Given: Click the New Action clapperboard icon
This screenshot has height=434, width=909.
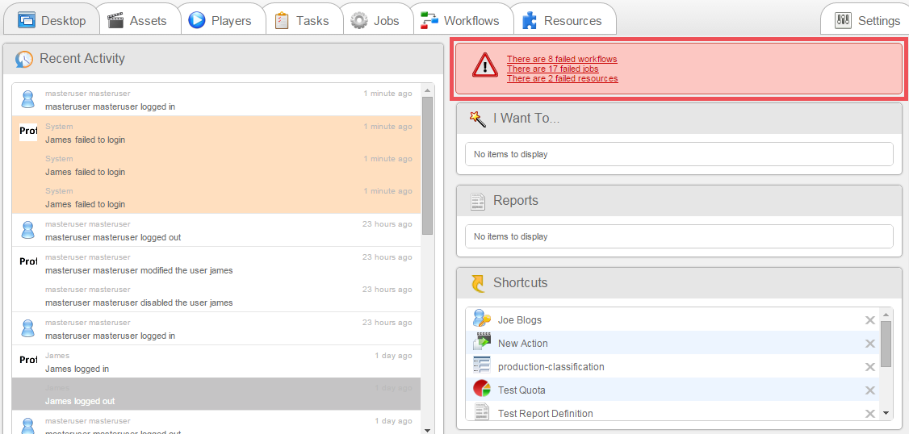Looking at the screenshot, I should coord(482,343).
